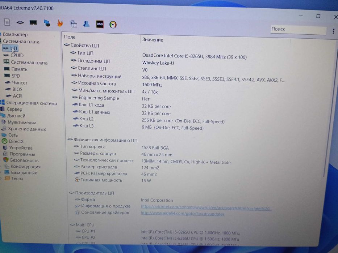Expand the База данных category
The height and width of the screenshot is (253, 338).
coord(24,172)
